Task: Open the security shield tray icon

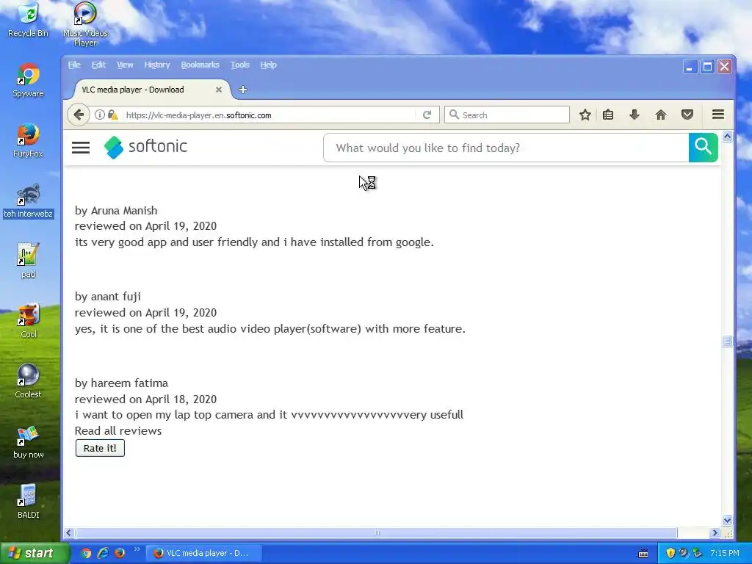Action: pyautogui.click(x=670, y=553)
